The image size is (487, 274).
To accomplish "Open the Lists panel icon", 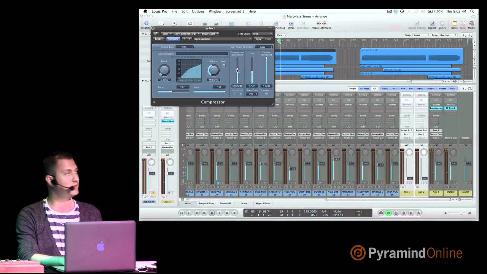I will [x=463, y=24].
